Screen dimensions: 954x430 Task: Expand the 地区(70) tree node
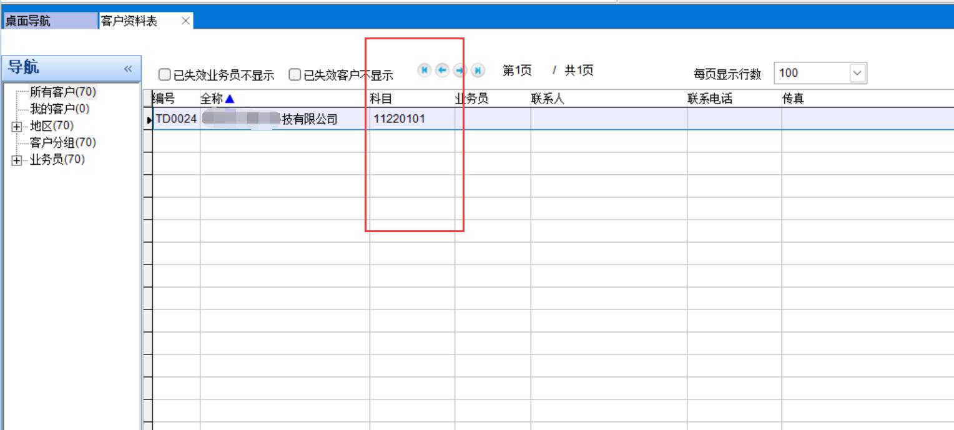[16, 127]
